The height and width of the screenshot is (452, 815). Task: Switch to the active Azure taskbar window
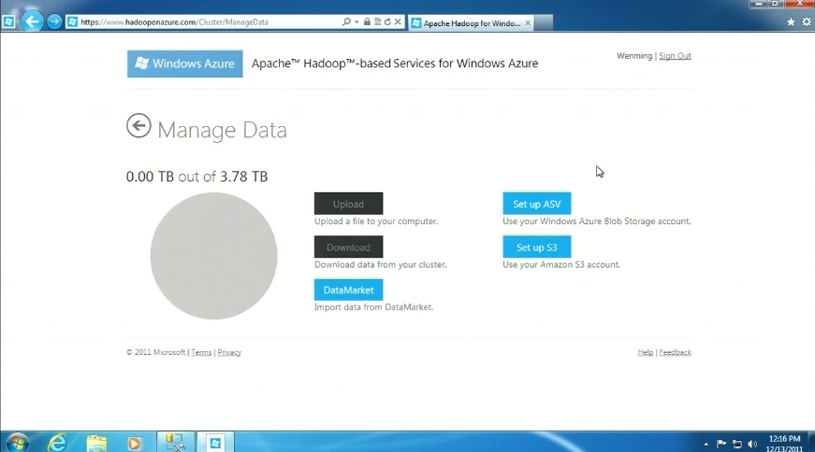[215, 442]
